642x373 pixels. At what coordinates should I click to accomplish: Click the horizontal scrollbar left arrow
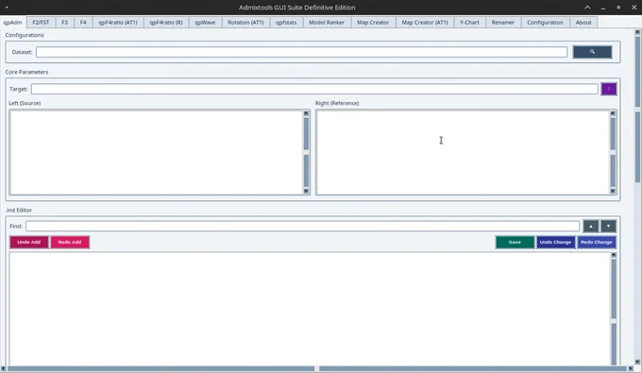(3, 368)
